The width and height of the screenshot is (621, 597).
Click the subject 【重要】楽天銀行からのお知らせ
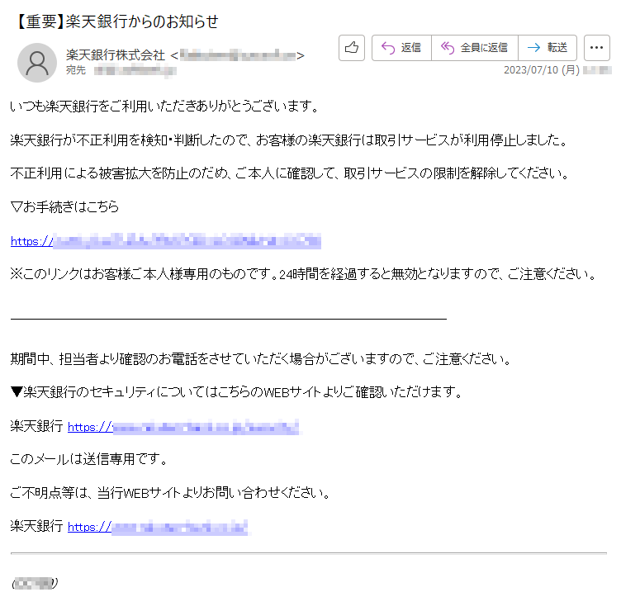117,21
